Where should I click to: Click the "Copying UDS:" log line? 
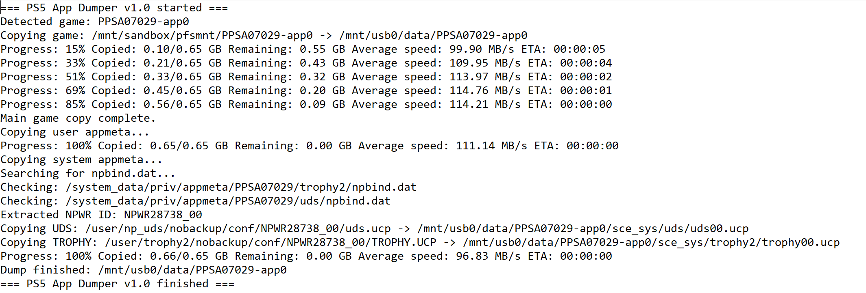click(x=374, y=229)
